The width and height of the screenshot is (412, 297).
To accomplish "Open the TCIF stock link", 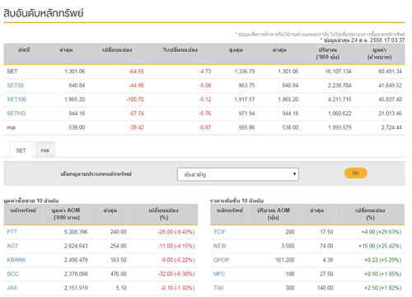I will point(219,232).
